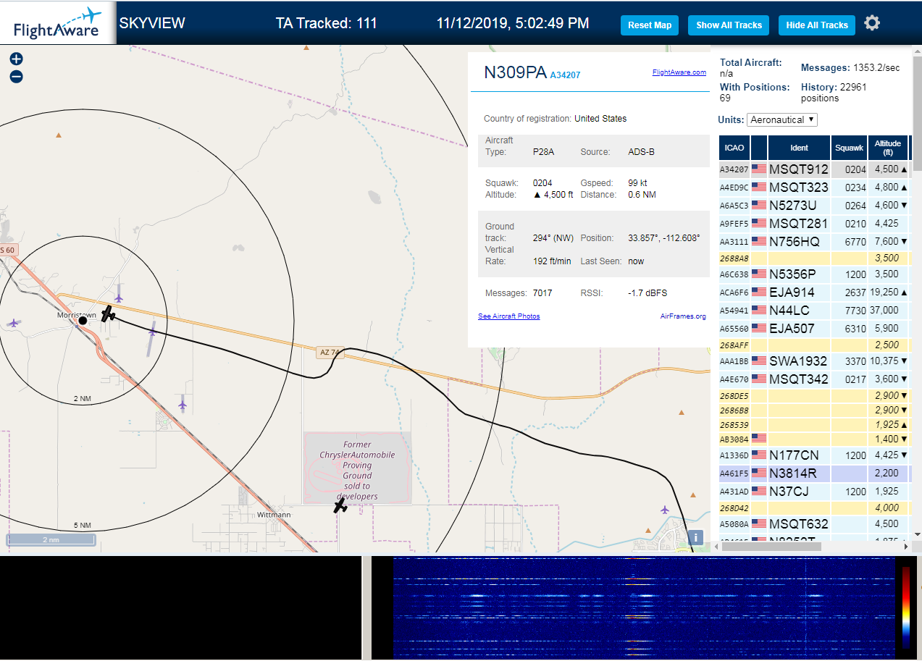Click the purple aircraft west of Morristown
The image size is (922, 661).
point(13,323)
